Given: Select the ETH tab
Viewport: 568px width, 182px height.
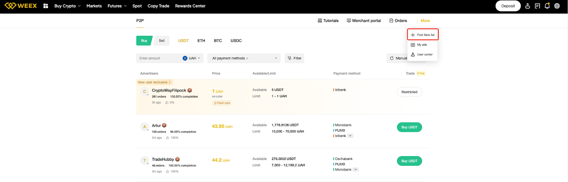Looking at the screenshot, I should 201,41.
